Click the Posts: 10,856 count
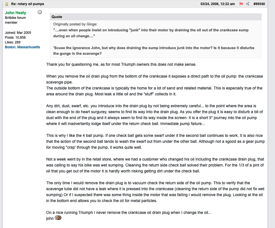This screenshot has width=275, height=228. [15, 38]
